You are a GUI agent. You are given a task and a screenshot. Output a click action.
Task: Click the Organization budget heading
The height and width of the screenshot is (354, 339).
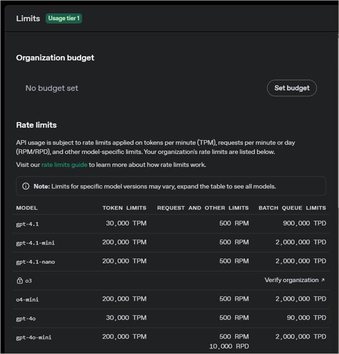tap(55, 58)
